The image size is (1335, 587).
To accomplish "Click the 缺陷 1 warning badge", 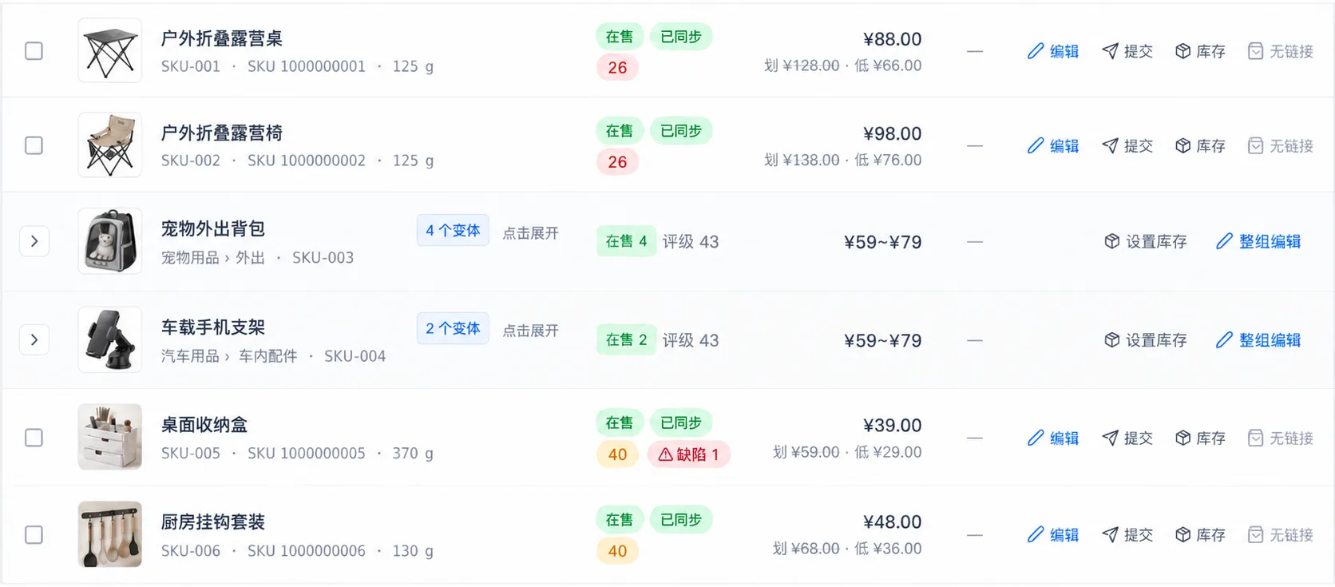I will coord(689,454).
